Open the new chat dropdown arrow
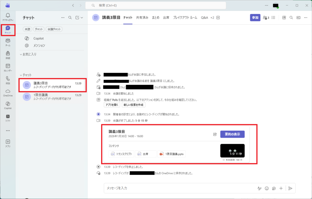 82,18
